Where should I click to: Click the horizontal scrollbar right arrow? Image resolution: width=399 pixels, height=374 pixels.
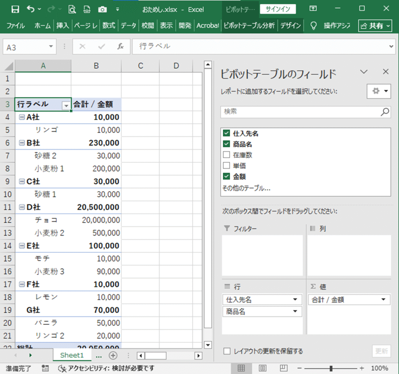[x=198, y=356]
